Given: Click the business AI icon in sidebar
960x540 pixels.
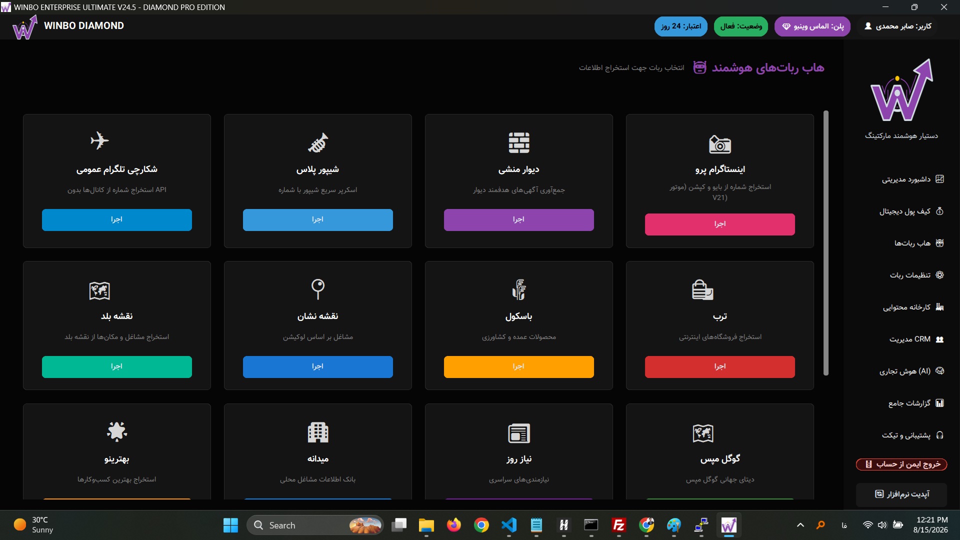Looking at the screenshot, I should tap(939, 371).
